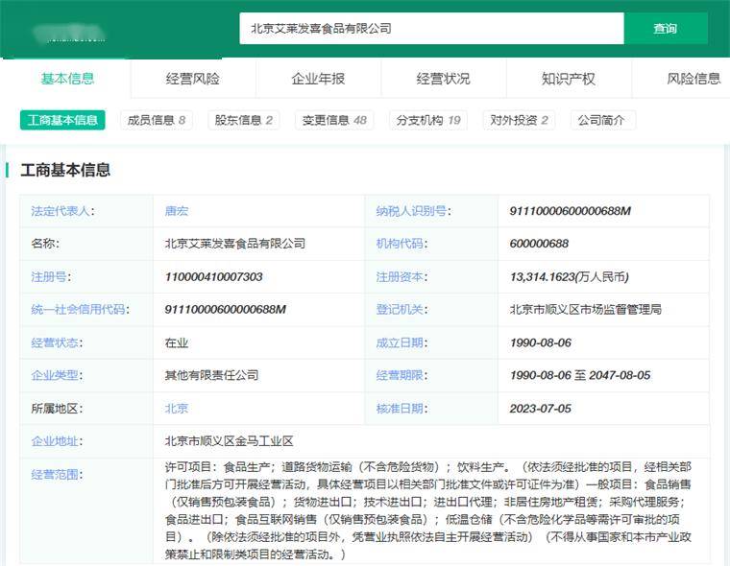Click the 北京 region link
730x566 pixels.
[x=177, y=409]
